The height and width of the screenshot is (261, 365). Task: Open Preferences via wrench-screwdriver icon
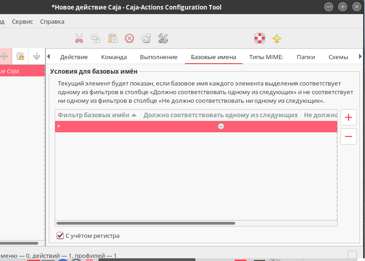tap(163, 38)
